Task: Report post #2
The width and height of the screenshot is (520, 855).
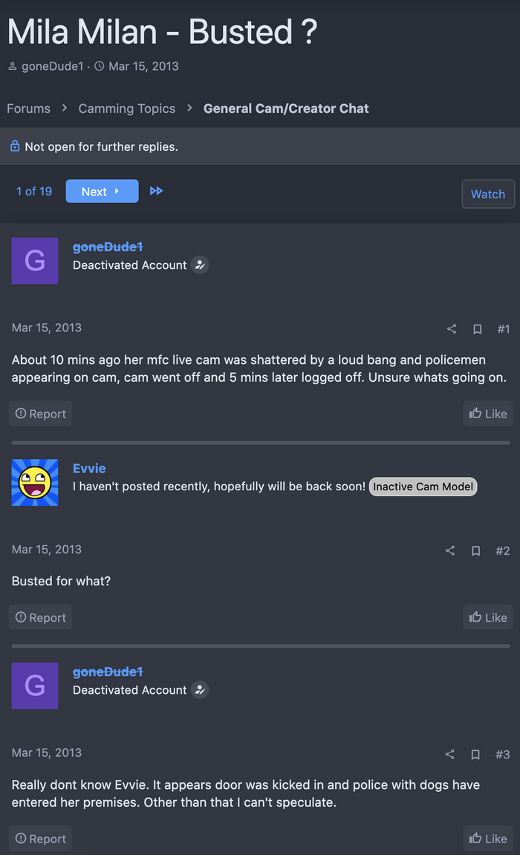Action: pos(40,617)
